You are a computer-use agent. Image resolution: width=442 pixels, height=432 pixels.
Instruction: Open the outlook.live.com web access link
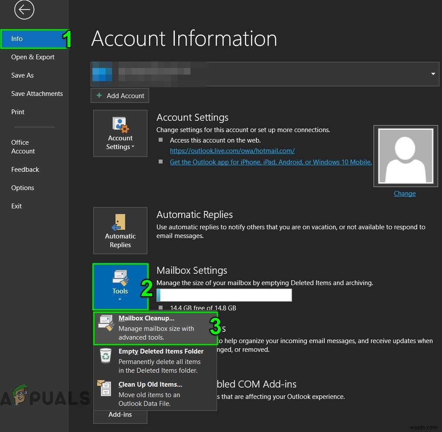[x=232, y=151]
